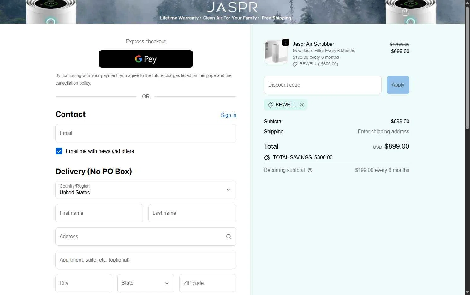
Task: Click the Address field
Action: [146, 237]
